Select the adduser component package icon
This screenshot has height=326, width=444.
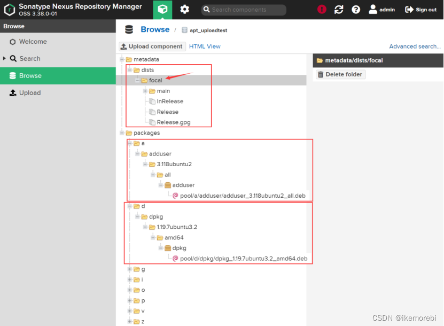(168, 185)
